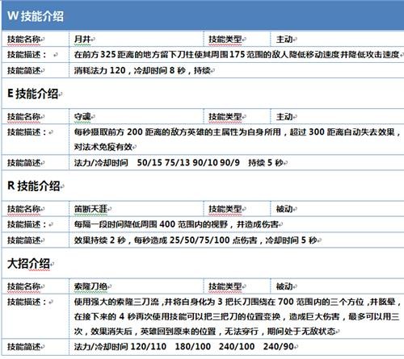Click the "E 技能介绍" heading
The height and width of the screenshot is (359, 404).
coord(32,94)
